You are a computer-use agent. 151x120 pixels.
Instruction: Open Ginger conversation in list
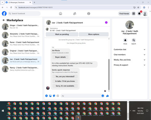pos(21,26)
